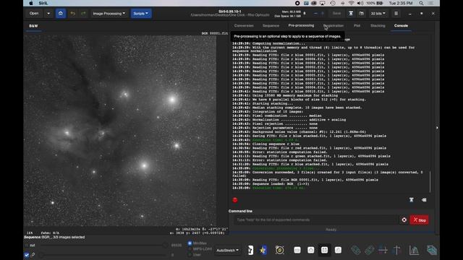Switch to the Conversion tab

pyautogui.click(x=244, y=26)
